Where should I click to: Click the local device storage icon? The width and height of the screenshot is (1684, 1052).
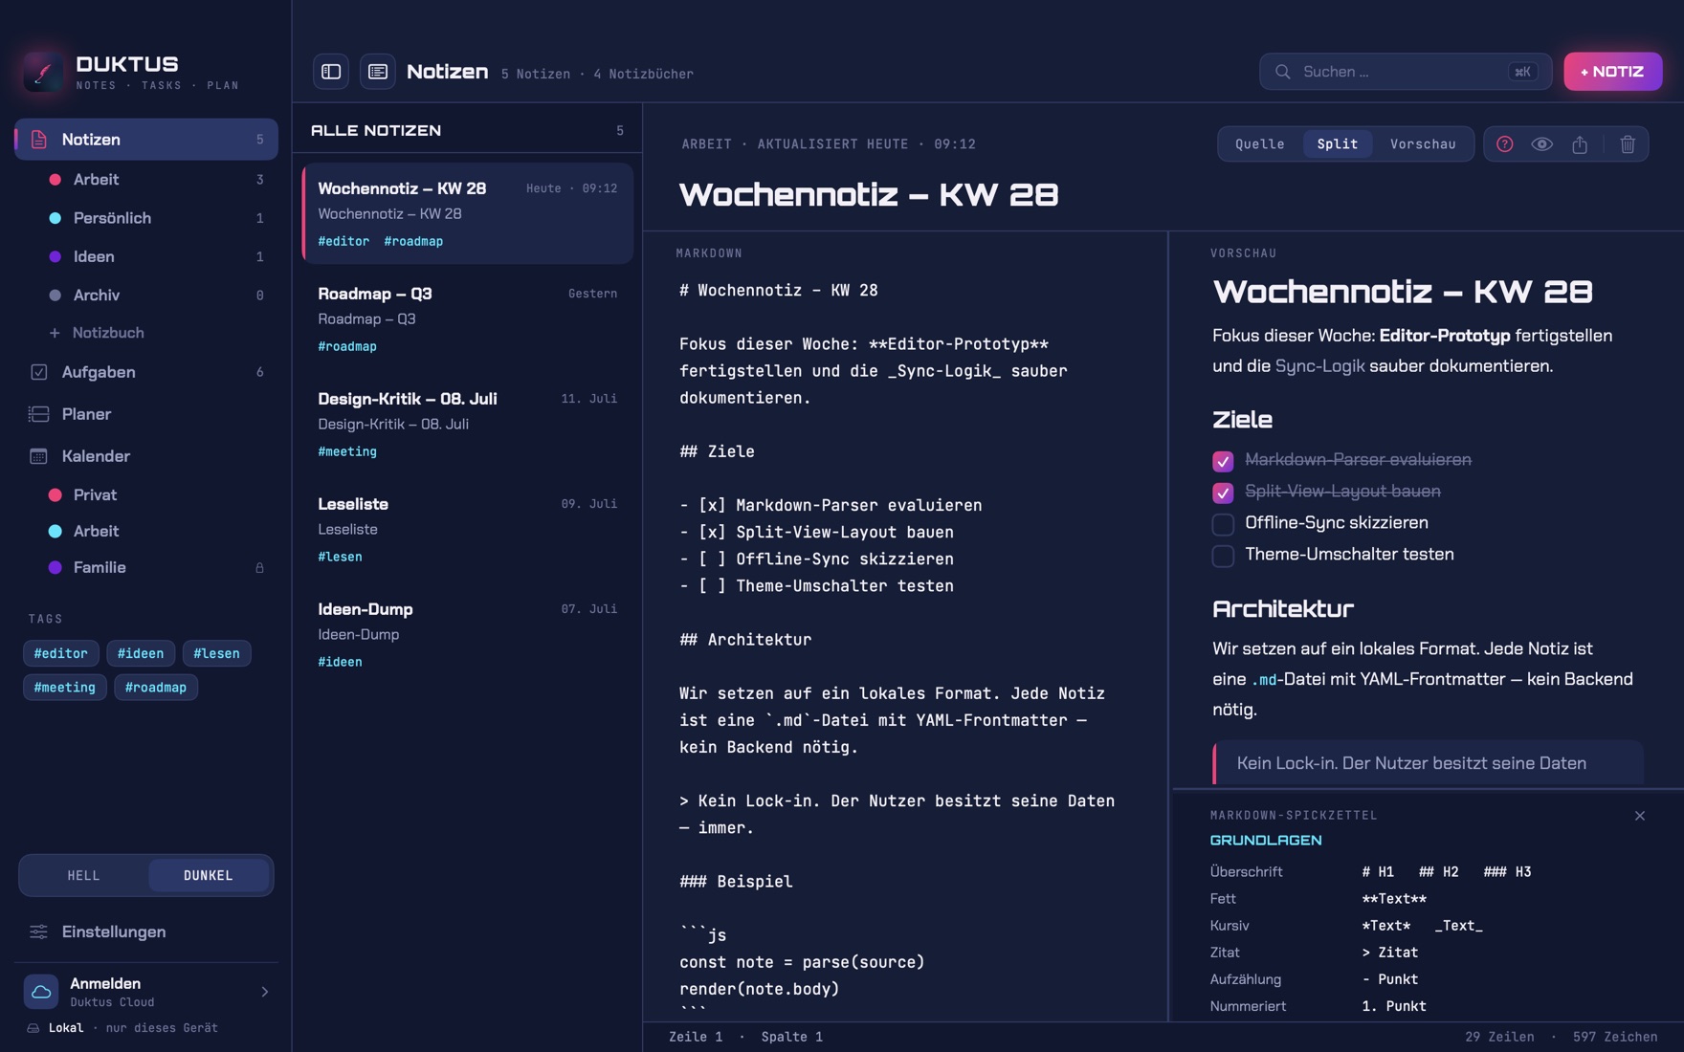[x=33, y=1028]
